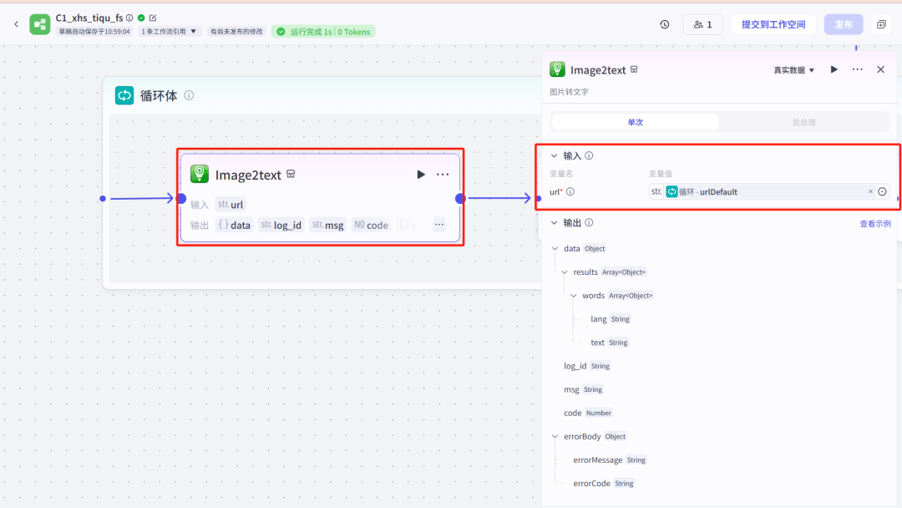Click the badge icon after canvas Image2text title
This screenshot has height=508, width=902.
291,175
